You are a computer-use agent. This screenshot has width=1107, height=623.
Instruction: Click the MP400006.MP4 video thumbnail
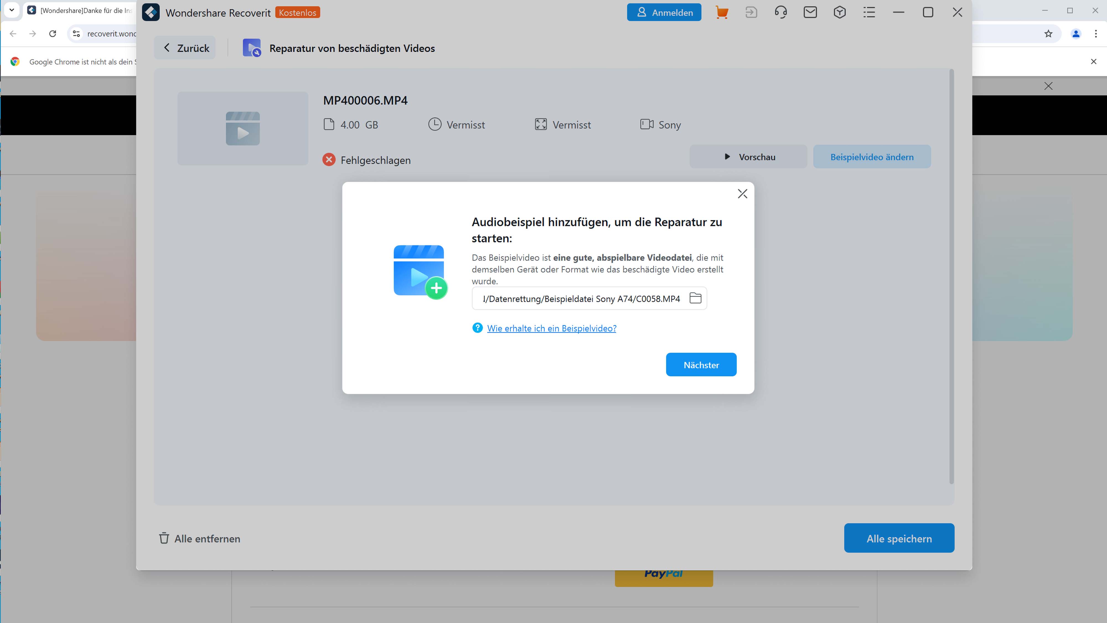[243, 128]
